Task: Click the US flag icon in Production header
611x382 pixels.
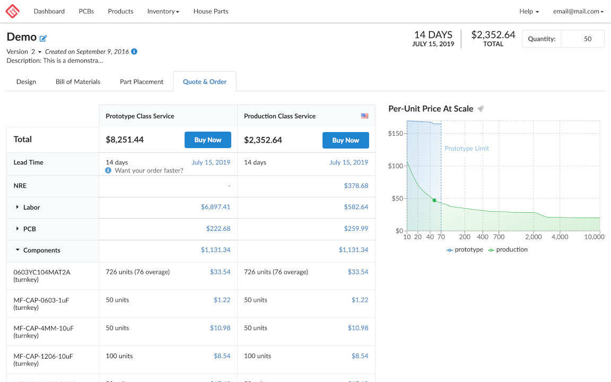Action: (364, 116)
